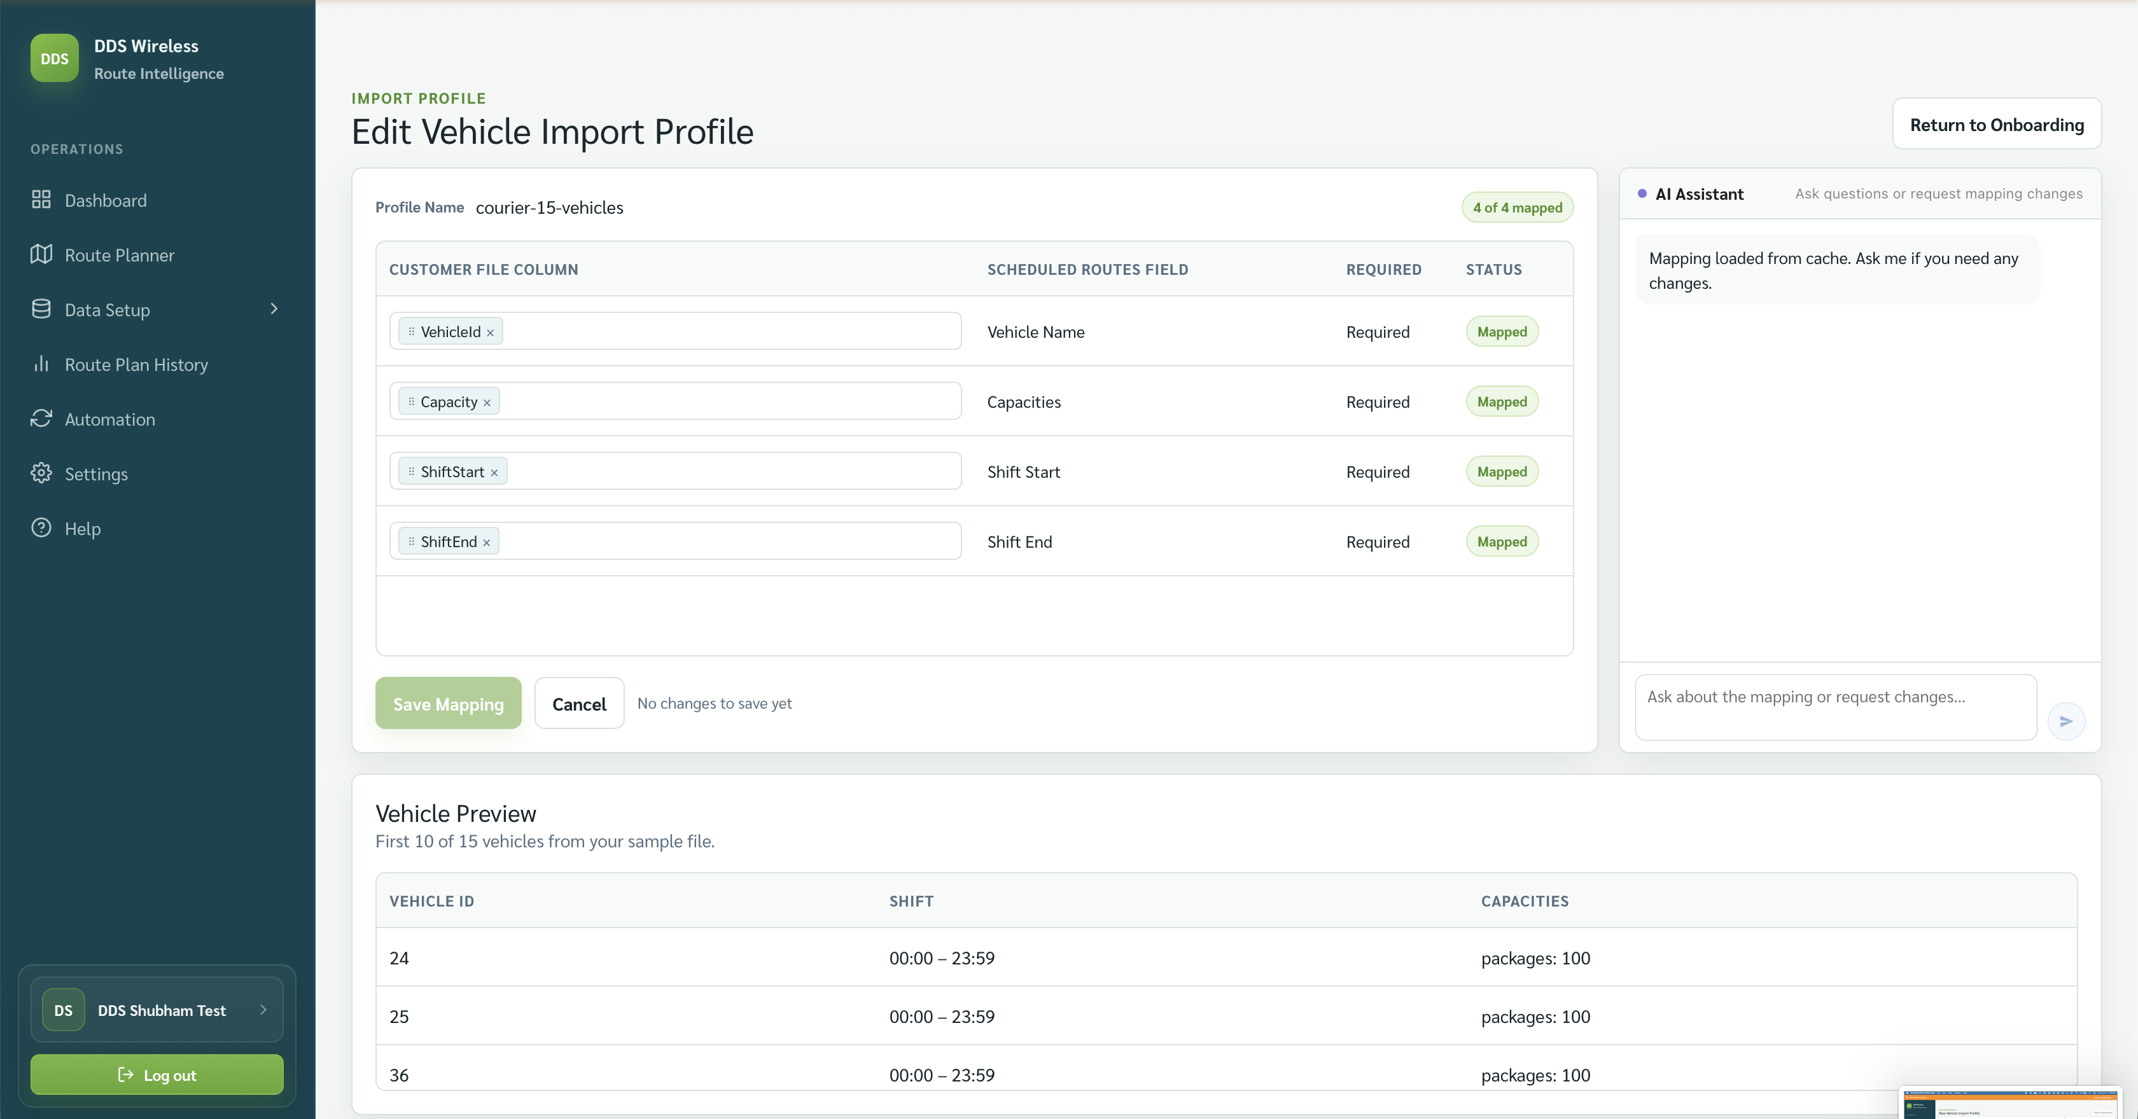Click the Save Mapping button
This screenshot has height=1119, width=2138.
tap(448, 704)
